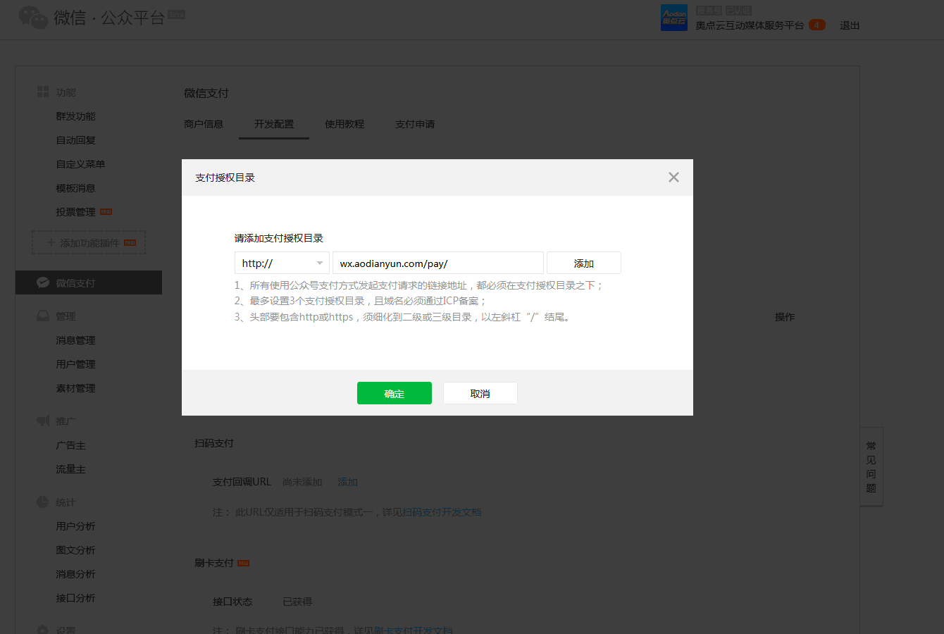The width and height of the screenshot is (944, 634).
Task: Open the 使用教程 tab
Action: 344,124
